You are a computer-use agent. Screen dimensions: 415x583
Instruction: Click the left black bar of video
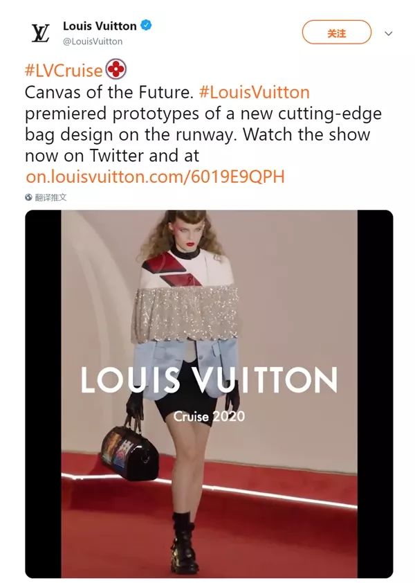43,394
